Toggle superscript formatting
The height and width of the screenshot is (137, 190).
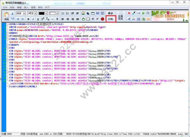(43, 19)
